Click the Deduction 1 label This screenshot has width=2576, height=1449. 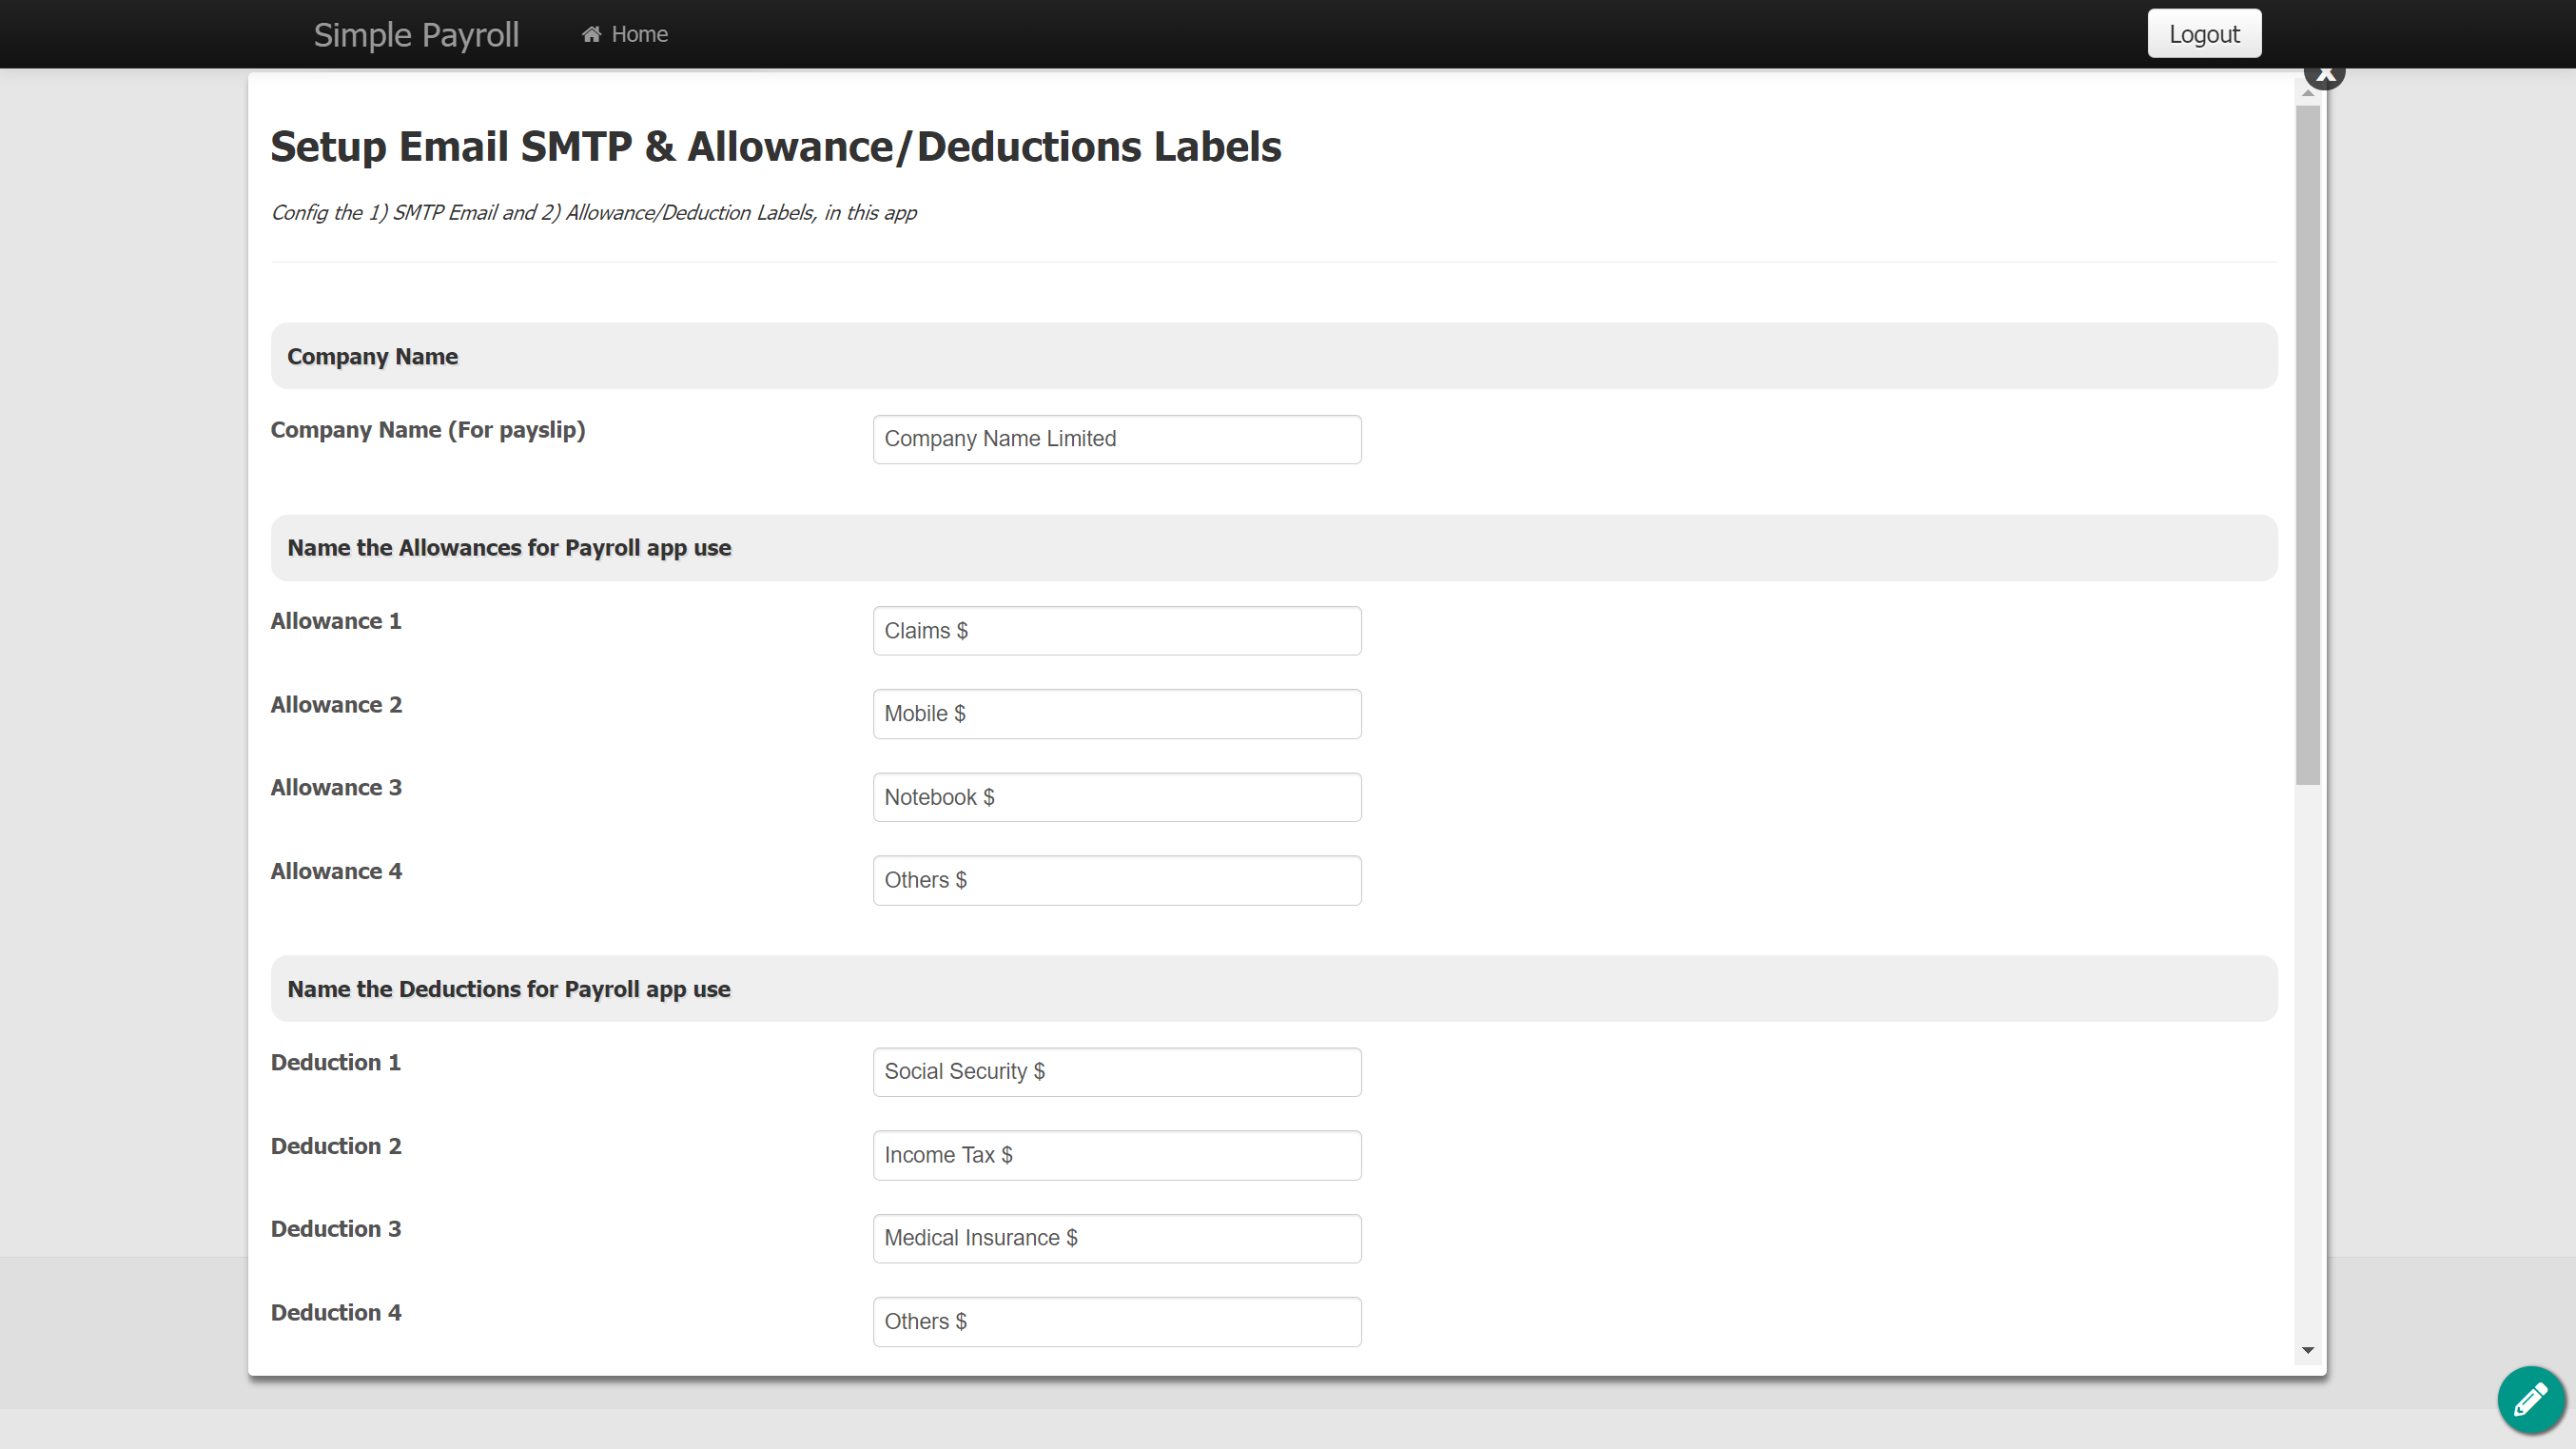coord(336,1062)
